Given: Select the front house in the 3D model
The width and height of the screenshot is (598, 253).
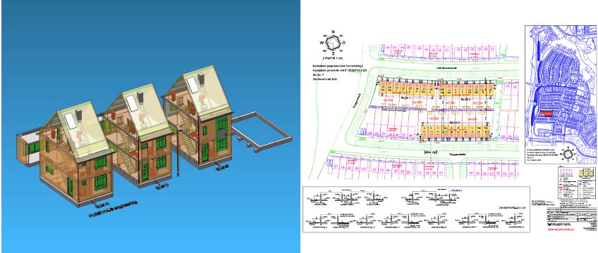Looking at the screenshot, I should click(76, 154).
